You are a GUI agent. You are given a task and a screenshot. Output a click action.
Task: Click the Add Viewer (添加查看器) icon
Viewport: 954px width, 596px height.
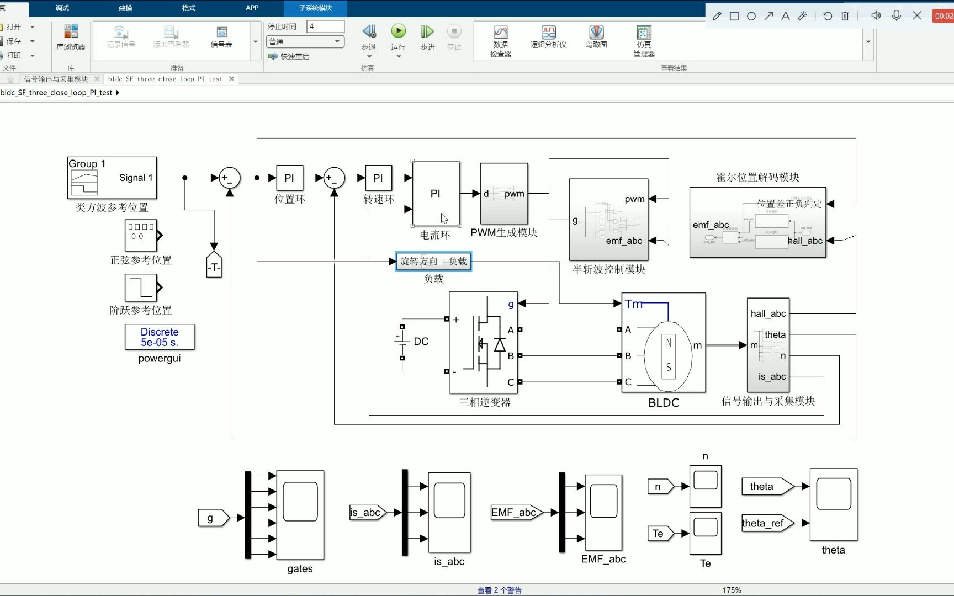click(x=171, y=37)
